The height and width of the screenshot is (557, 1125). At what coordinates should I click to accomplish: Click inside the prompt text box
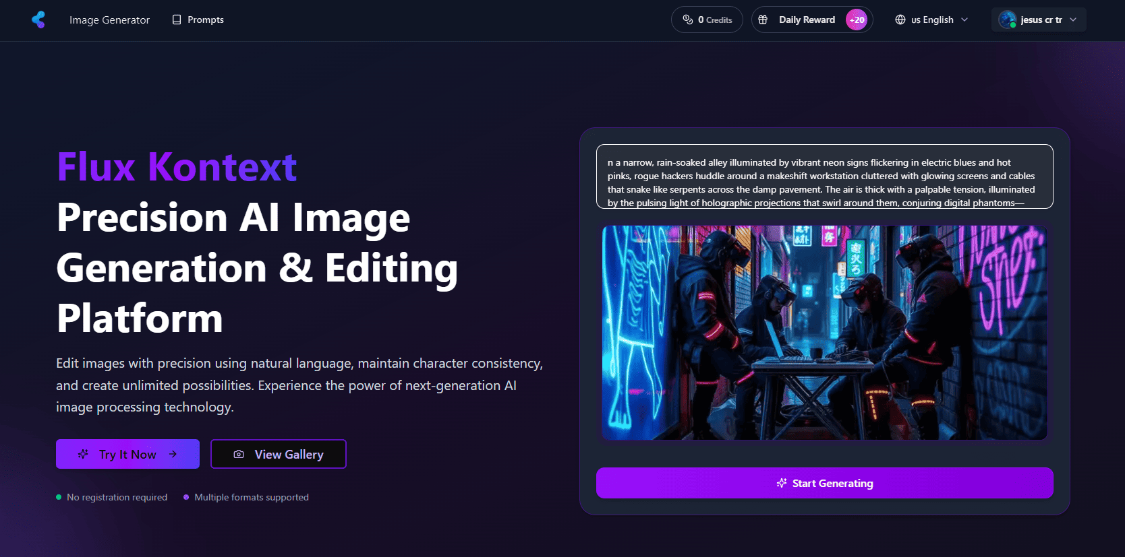click(x=824, y=176)
